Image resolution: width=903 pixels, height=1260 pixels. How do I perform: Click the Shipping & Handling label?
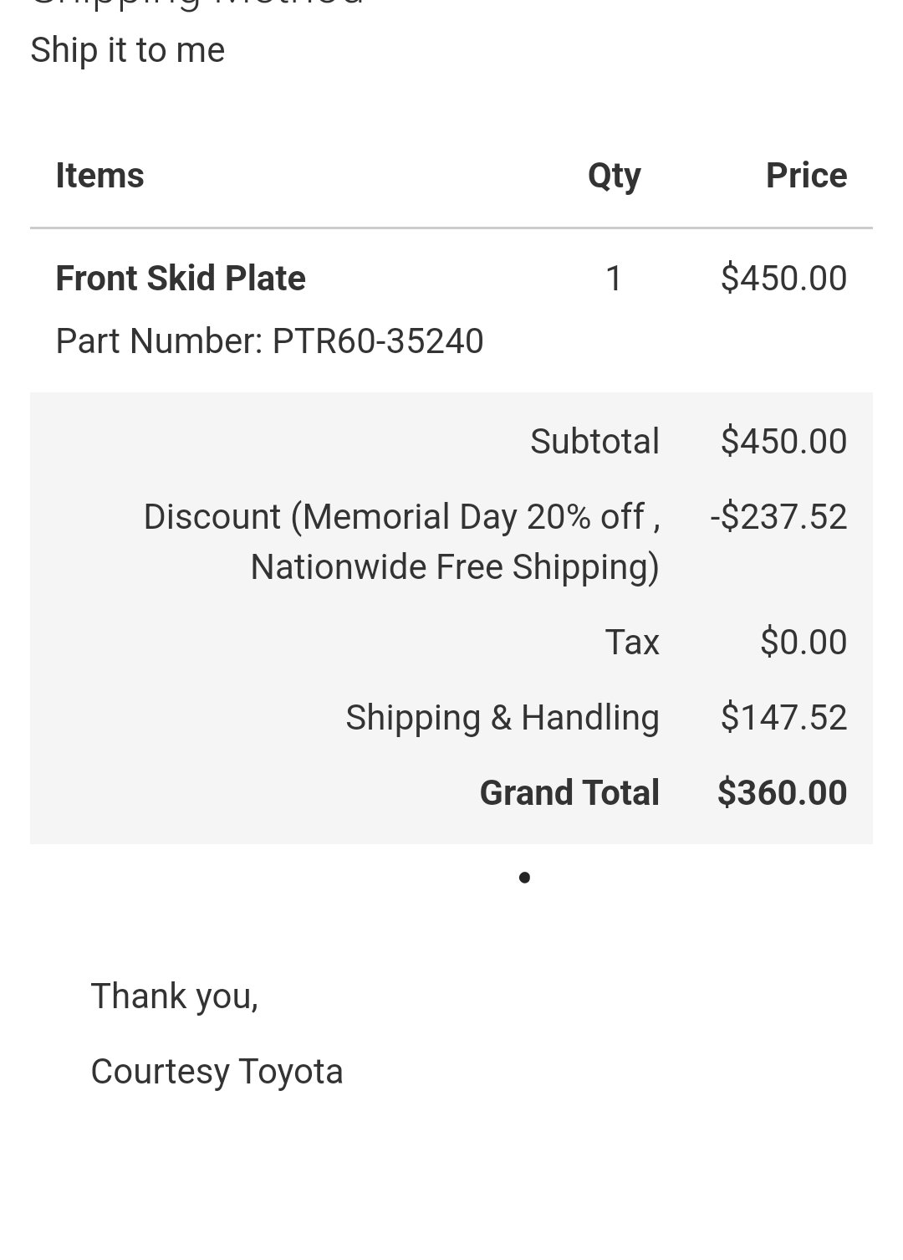click(x=503, y=718)
